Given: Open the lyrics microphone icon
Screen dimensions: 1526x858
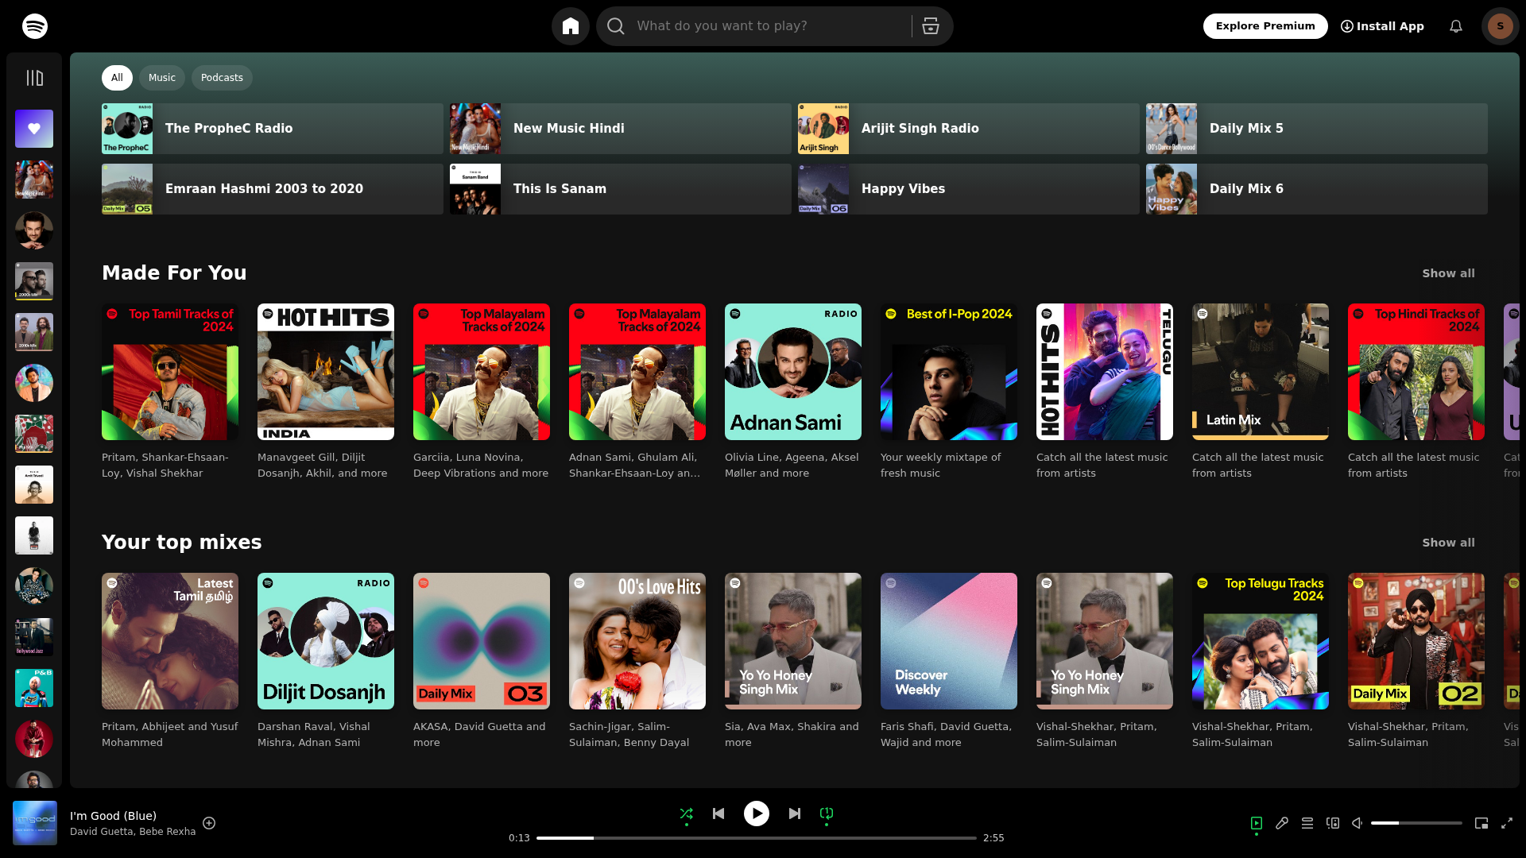Looking at the screenshot, I should (1282, 823).
